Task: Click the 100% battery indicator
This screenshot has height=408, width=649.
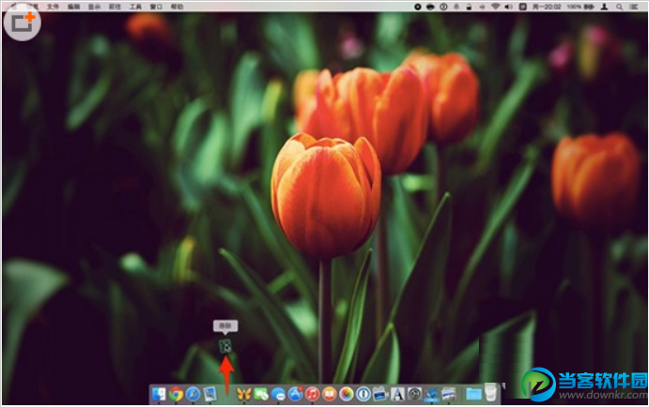Action: pos(580,7)
